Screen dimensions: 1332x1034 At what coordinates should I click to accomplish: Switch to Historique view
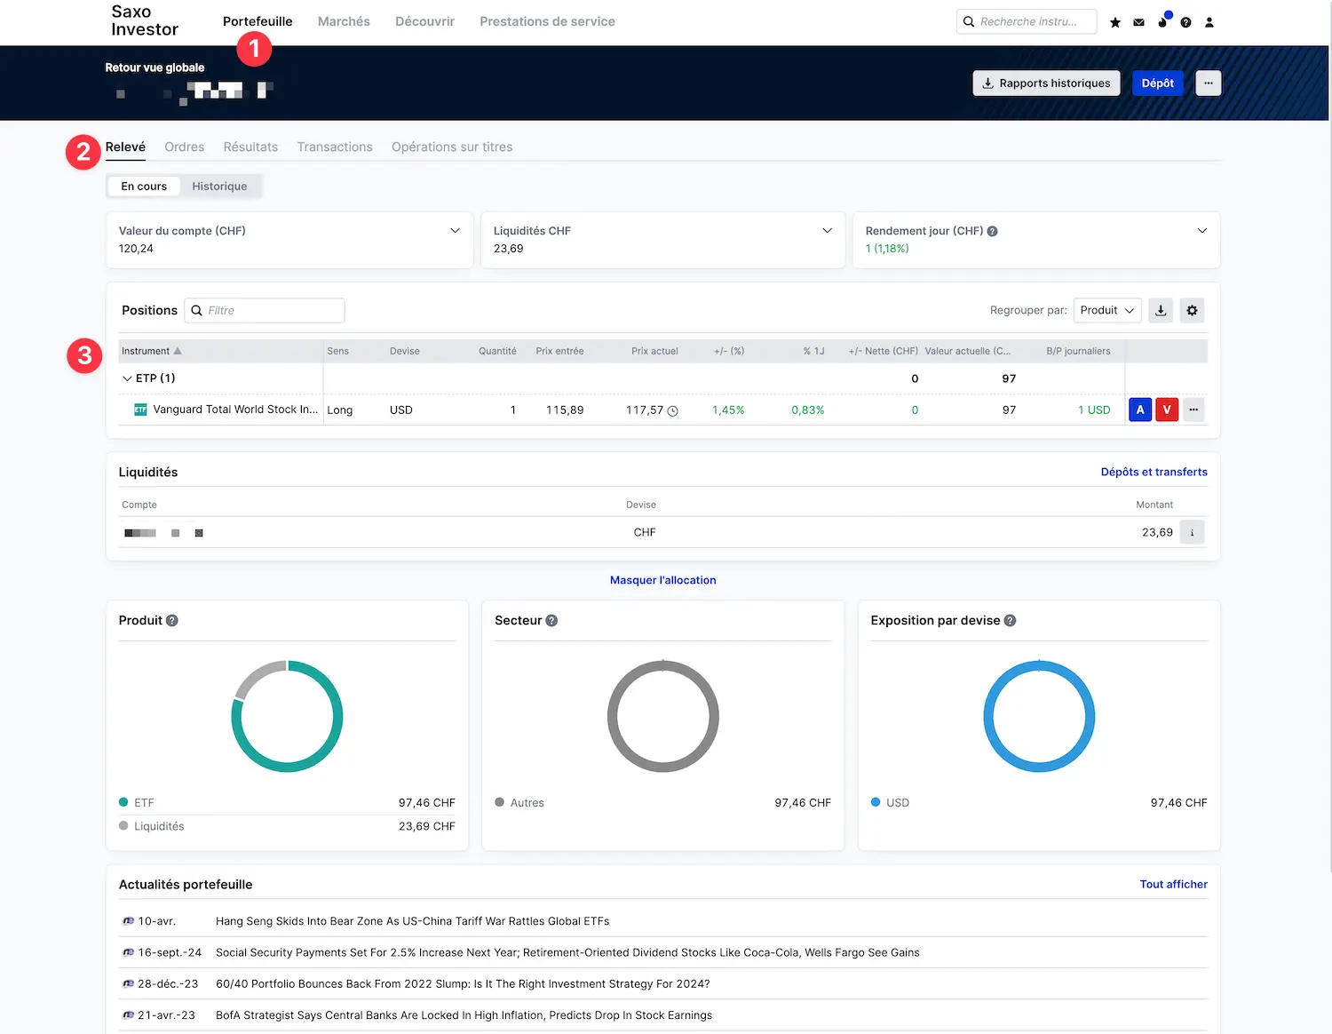click(x=219, y=187)
